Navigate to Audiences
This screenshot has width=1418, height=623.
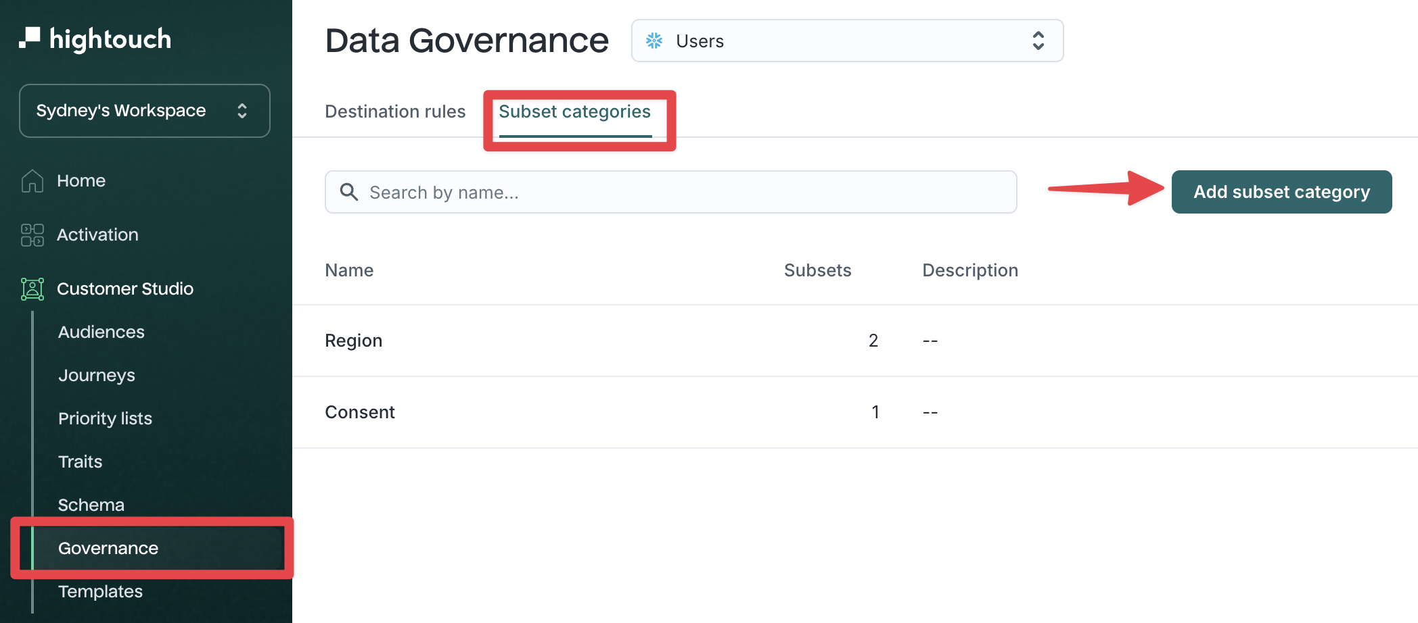click(101, 332)
